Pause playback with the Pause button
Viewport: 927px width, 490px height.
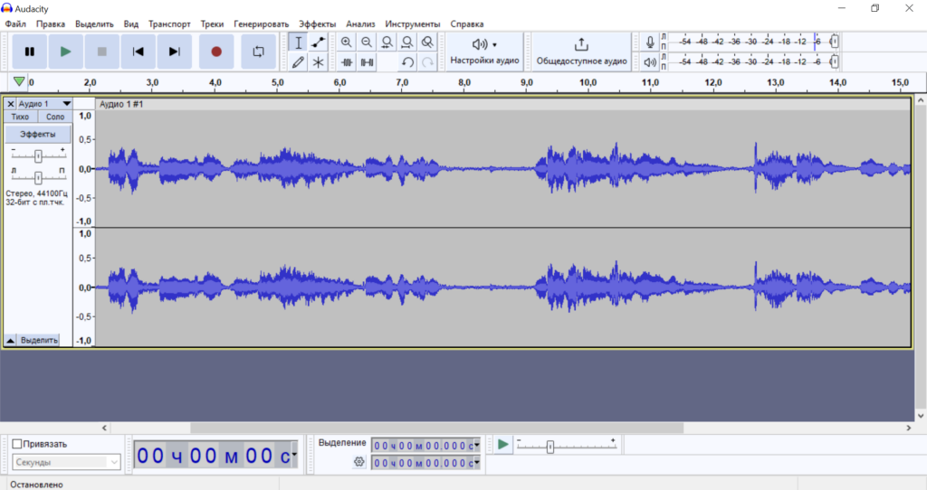coord(30,52)
